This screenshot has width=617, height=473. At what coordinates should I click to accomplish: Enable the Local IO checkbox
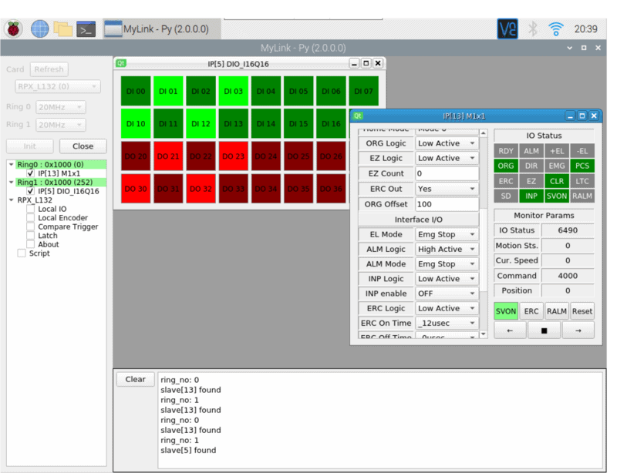tap(30, 209)
